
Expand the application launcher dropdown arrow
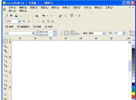tap(76, 16)
